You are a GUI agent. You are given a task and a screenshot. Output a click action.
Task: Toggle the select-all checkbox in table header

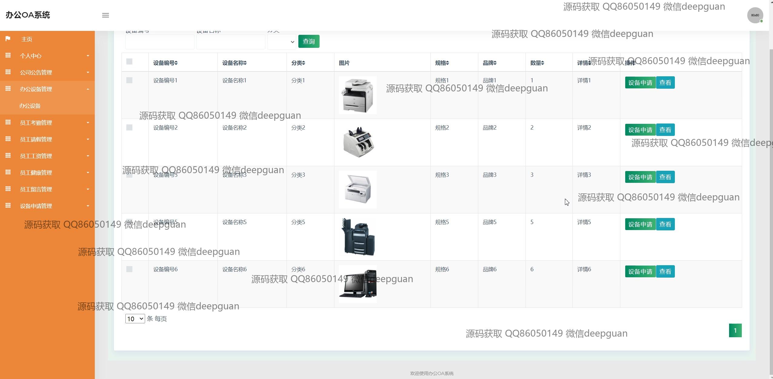tap(129, 61)
